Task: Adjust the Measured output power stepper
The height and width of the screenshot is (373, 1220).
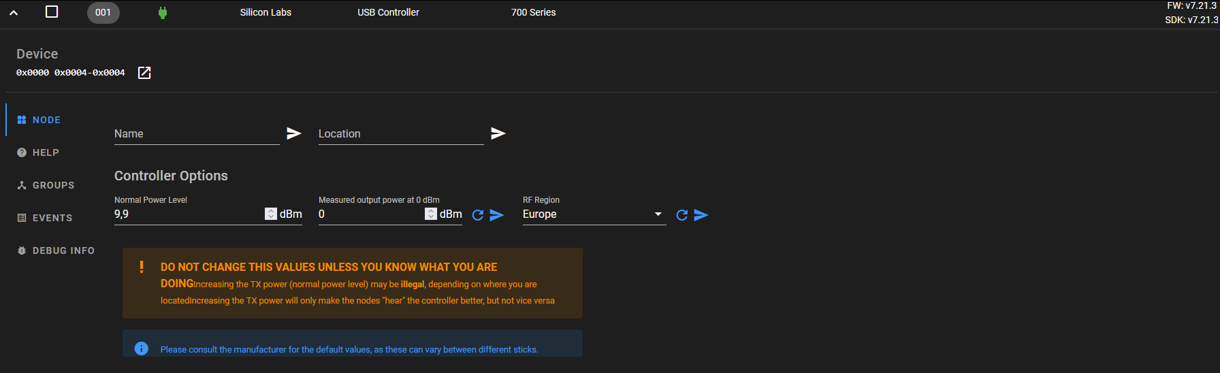Action: (431, 214)
